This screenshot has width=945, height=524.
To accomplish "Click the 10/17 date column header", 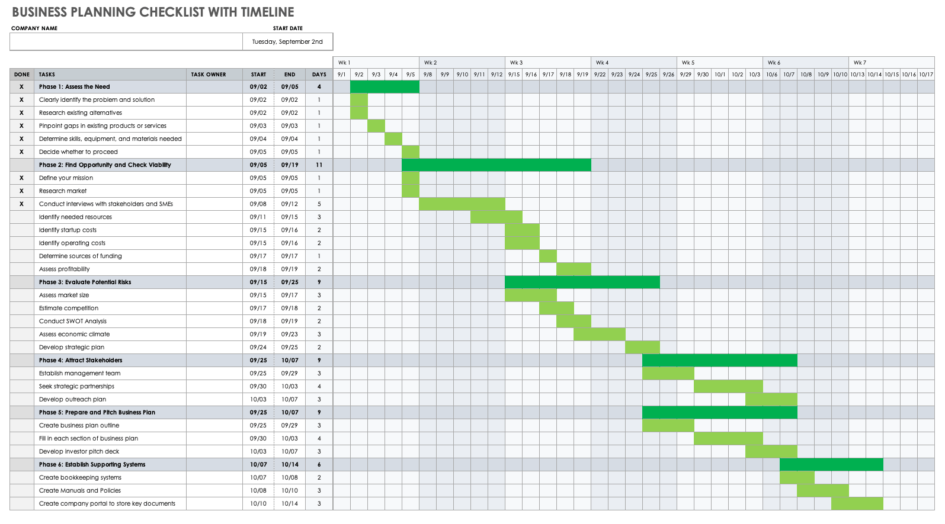I will (926, 75).
